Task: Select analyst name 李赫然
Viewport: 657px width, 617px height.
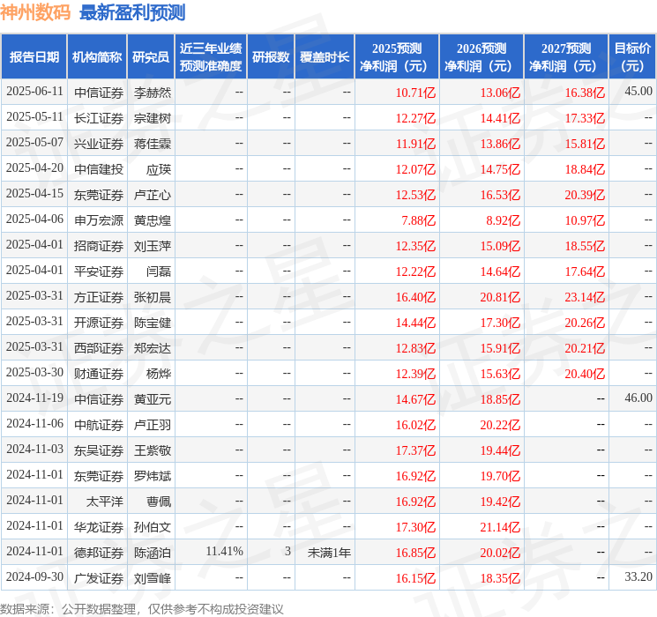Action: tap(153, 93)
